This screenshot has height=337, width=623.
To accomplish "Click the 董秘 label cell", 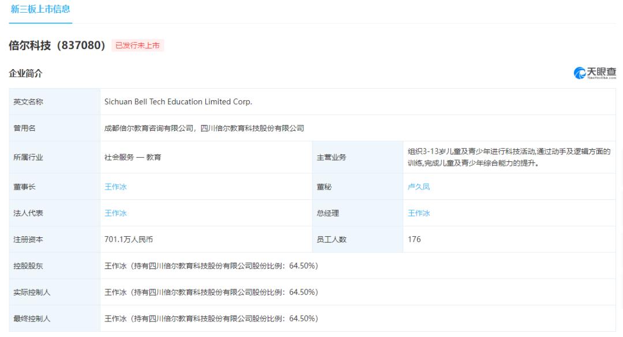I will point(358,187).
